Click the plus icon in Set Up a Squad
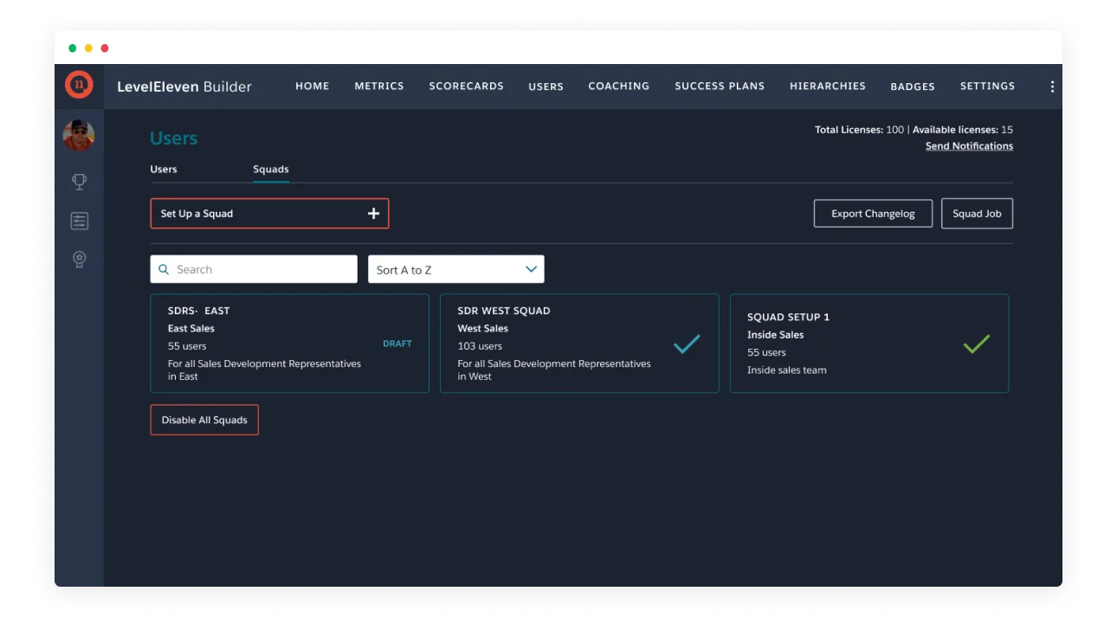Image resolution: width=1117 pixels, height=617 pixels. (373, 214)
